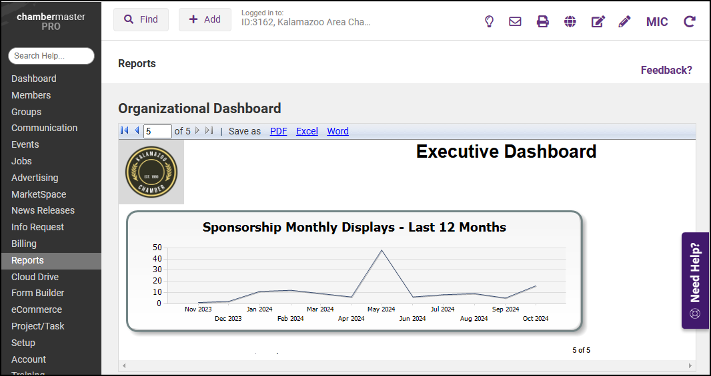
Task: Open the envelope email icon
Action: pos(515,21)
